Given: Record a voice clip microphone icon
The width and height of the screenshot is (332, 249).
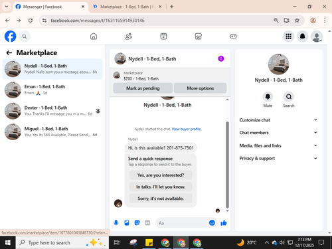Looking at the screenshot, I should click(116, 222).
